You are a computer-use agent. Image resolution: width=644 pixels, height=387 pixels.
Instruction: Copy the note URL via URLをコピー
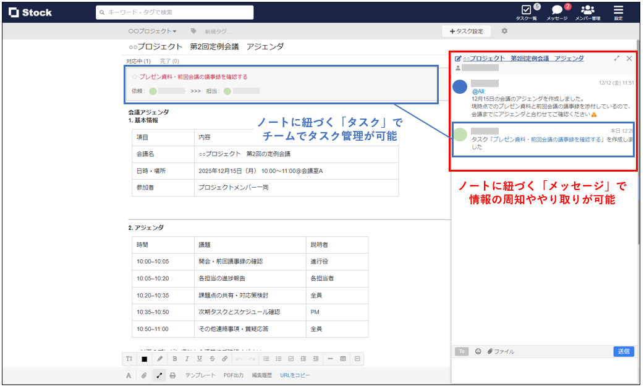coord(295,375)
